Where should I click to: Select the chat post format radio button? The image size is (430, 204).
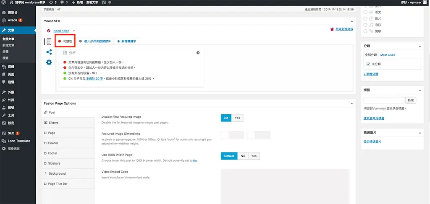pos(365,31)
